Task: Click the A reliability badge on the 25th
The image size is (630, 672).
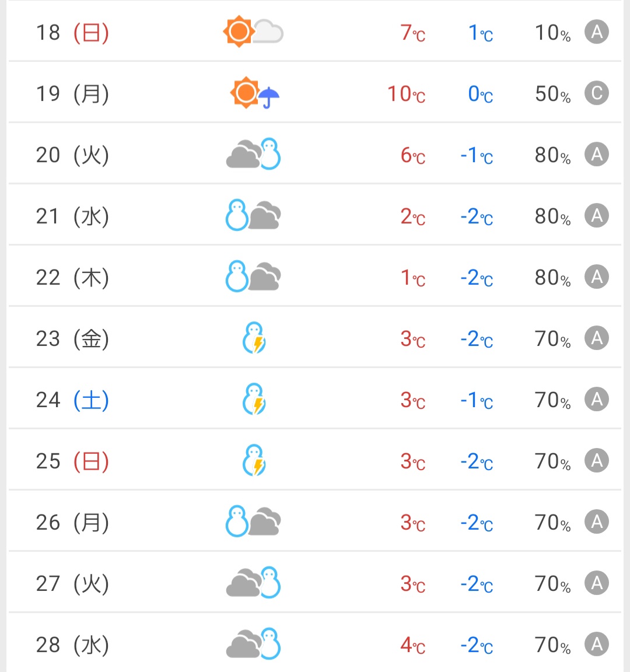Action: pos(597,461)
